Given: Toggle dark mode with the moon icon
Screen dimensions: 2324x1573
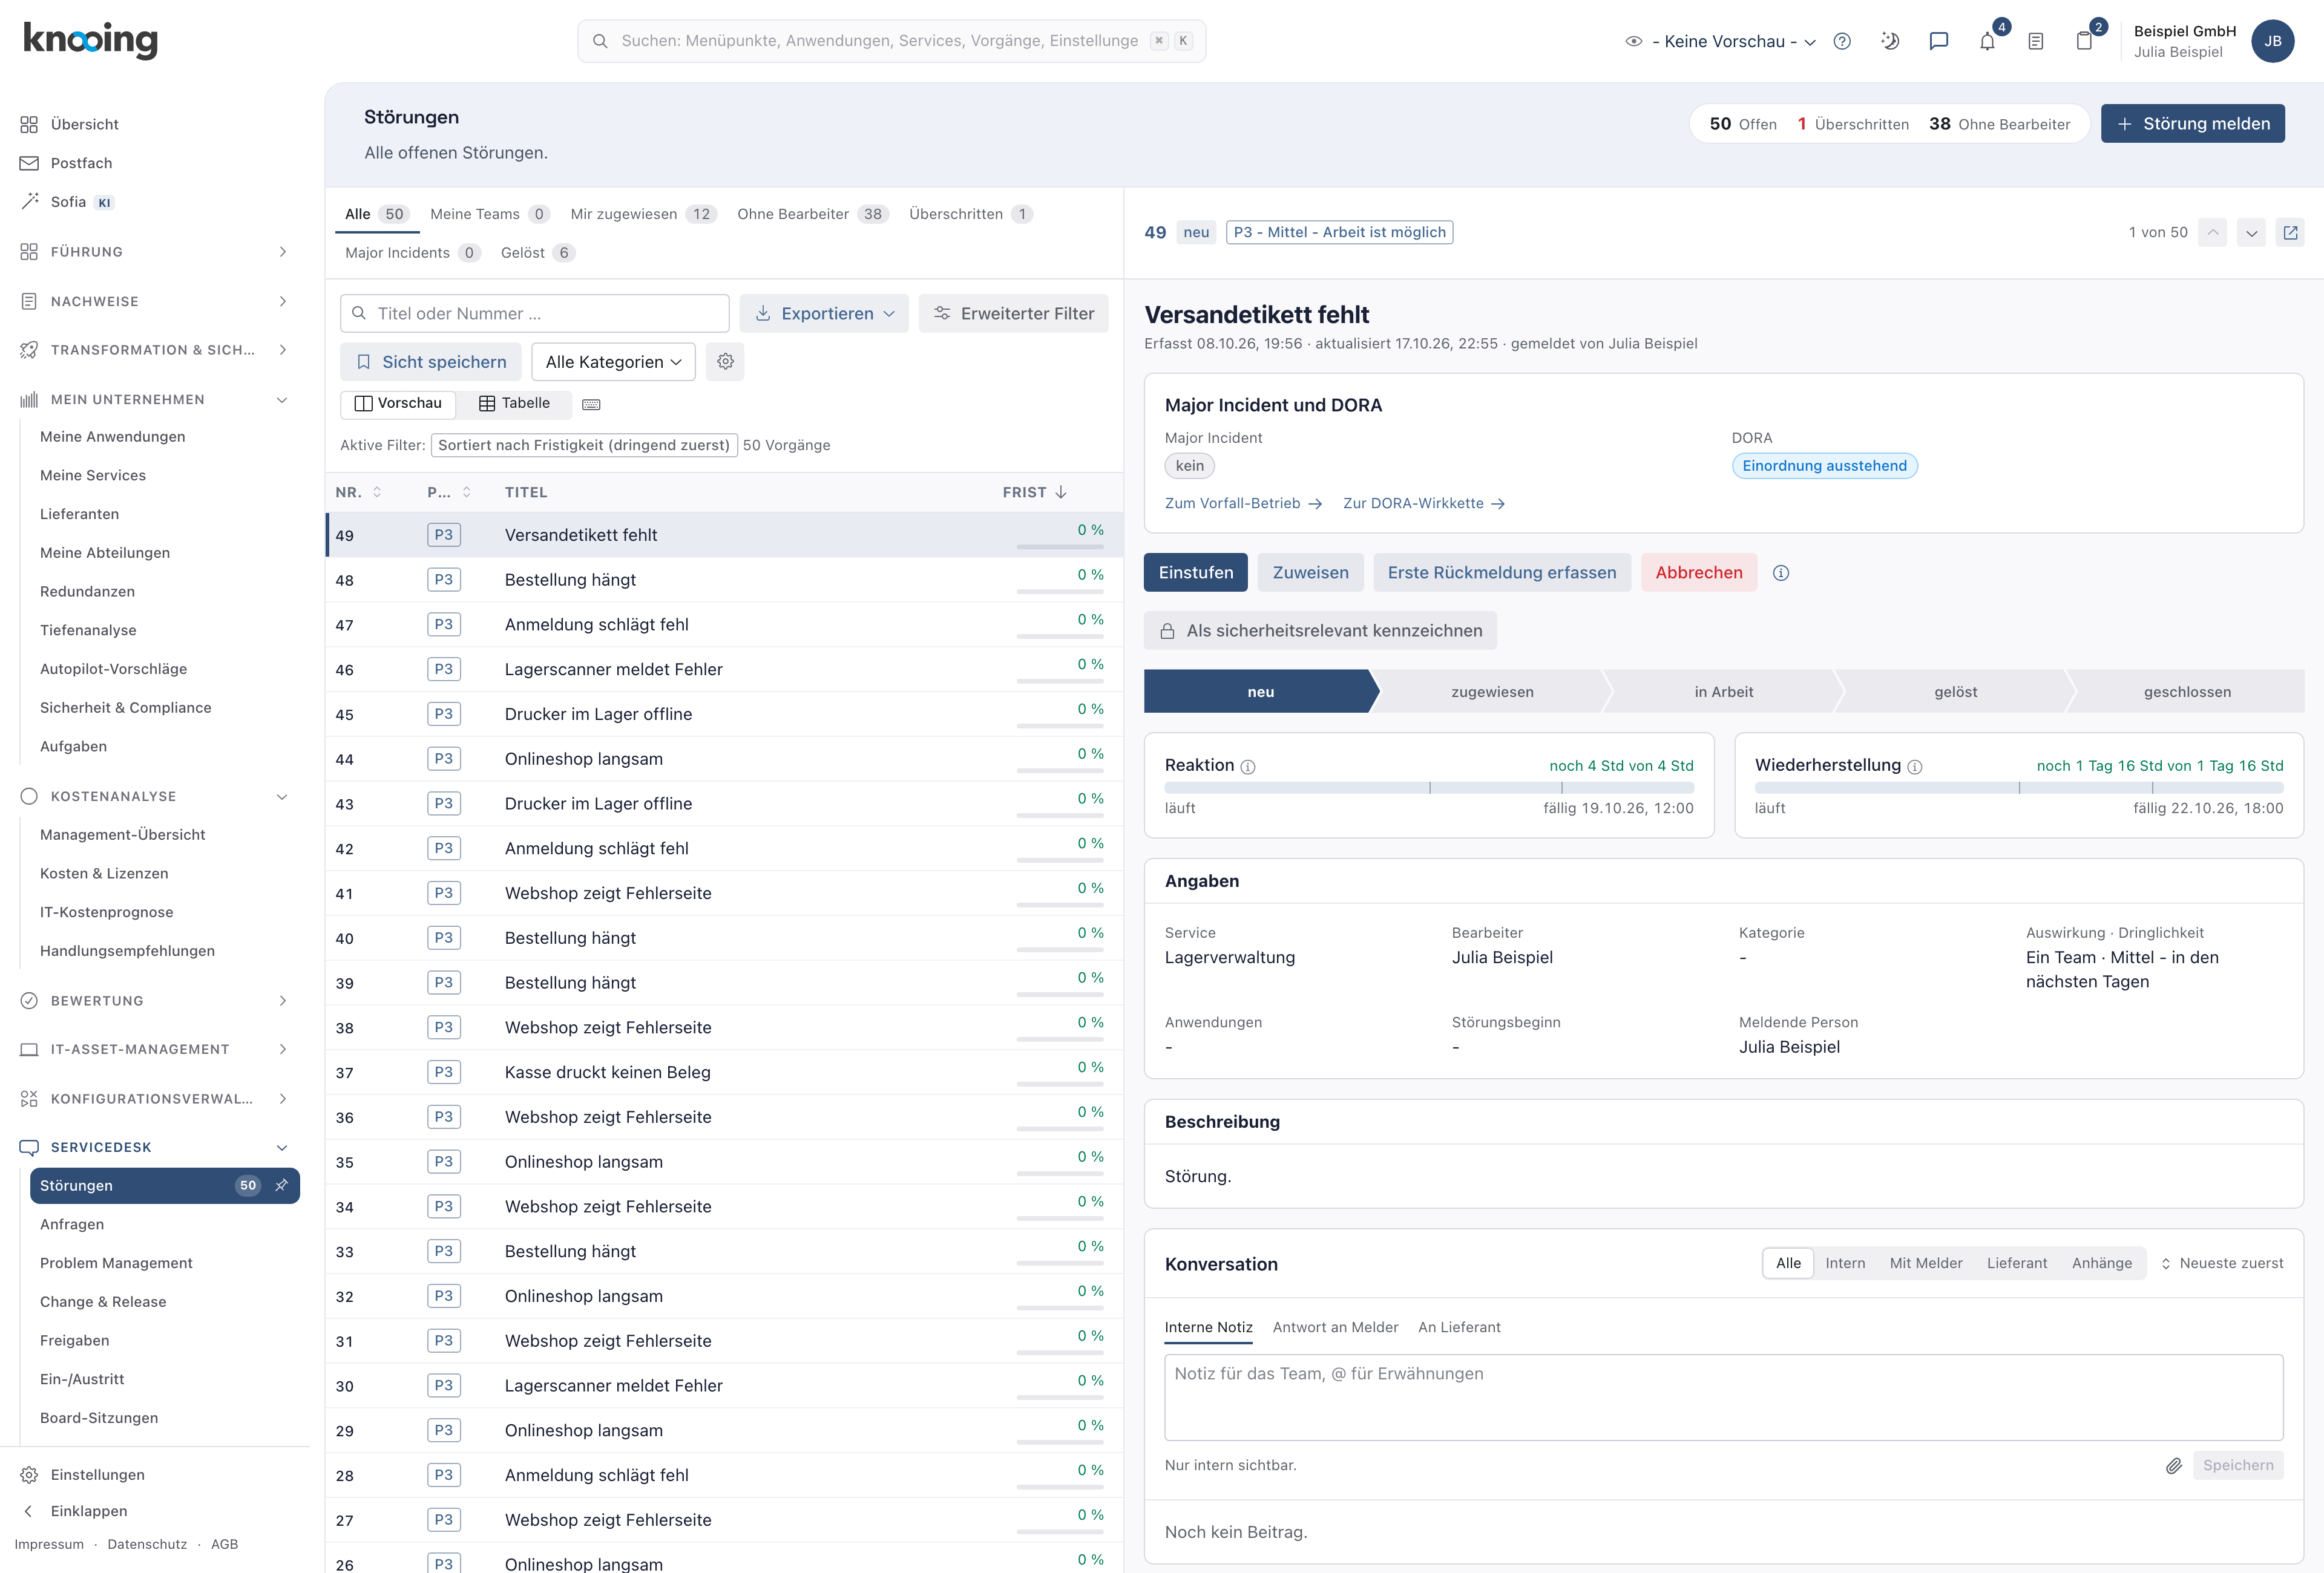Looking at the screenshot, I should coord(1890,41).
